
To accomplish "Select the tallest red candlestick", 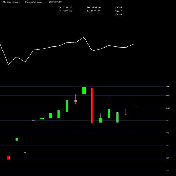I will [x=92, y=105].
